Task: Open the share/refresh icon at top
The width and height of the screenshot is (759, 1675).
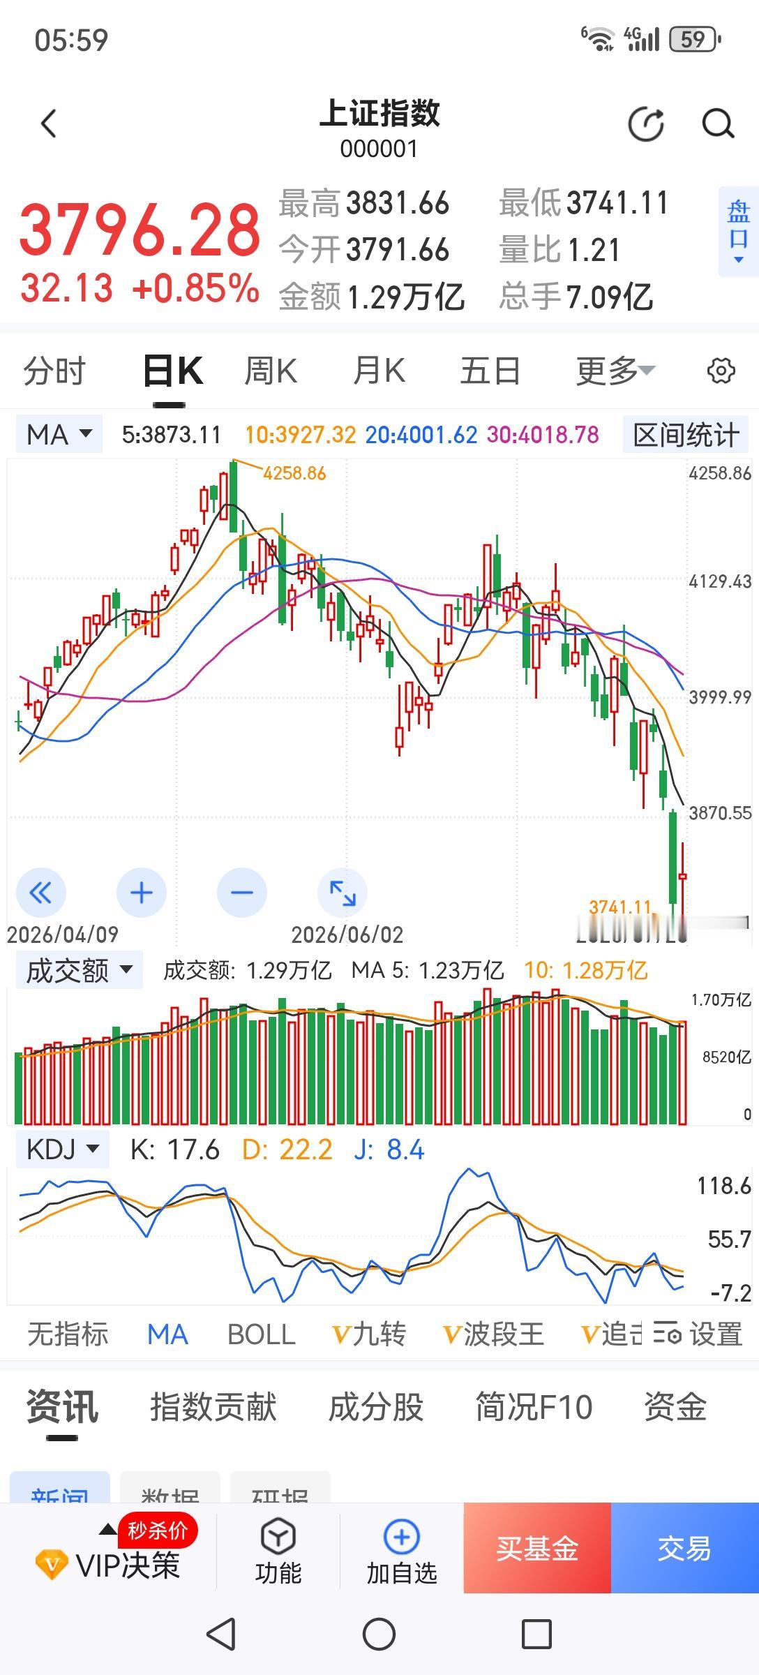Action: tap(646, 125)
